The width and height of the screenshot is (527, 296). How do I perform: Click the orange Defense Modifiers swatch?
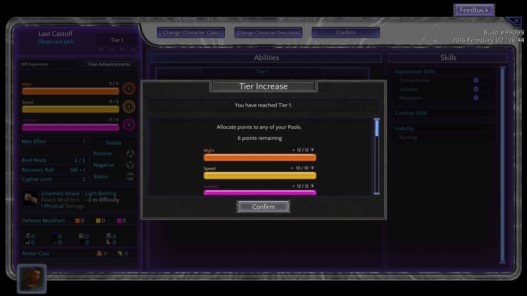[x=77, y=221]
